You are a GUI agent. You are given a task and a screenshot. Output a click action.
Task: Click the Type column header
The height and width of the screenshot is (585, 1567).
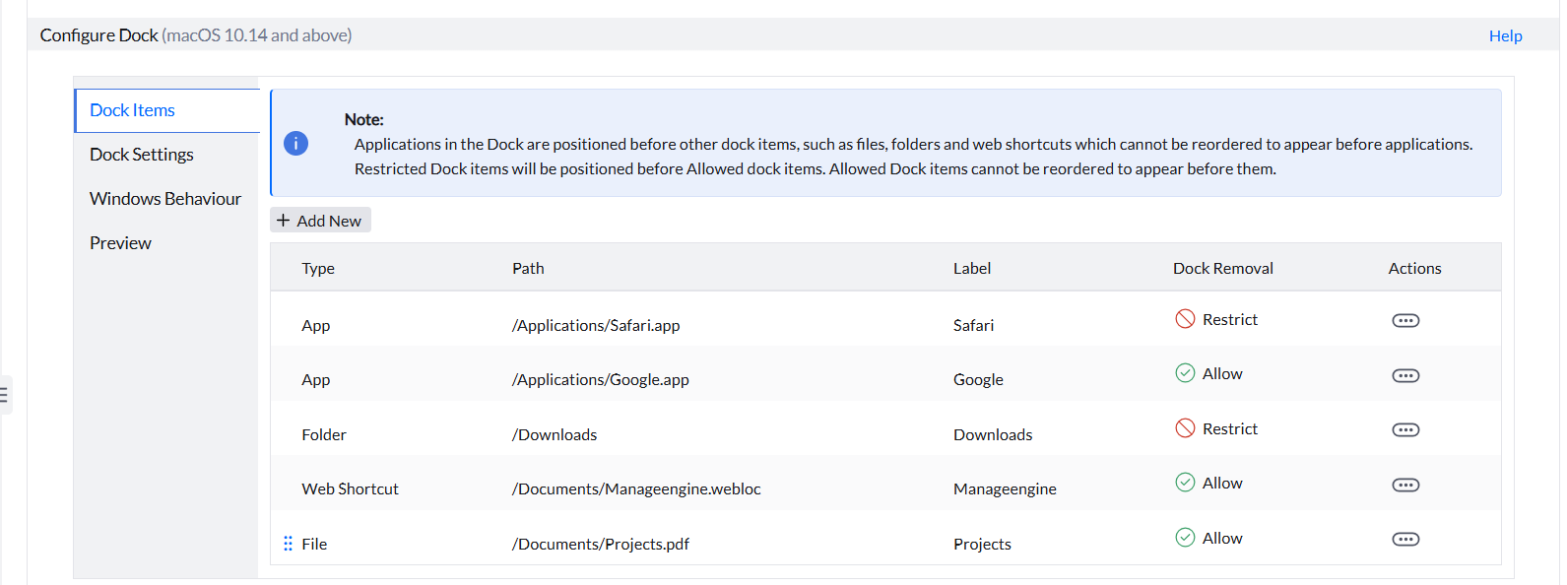(x=318, y=268)
